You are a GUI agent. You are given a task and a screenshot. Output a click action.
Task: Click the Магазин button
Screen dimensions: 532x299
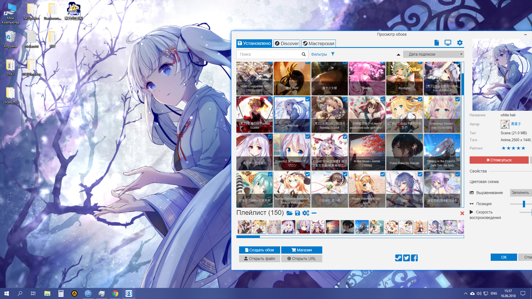coord(301,250)
